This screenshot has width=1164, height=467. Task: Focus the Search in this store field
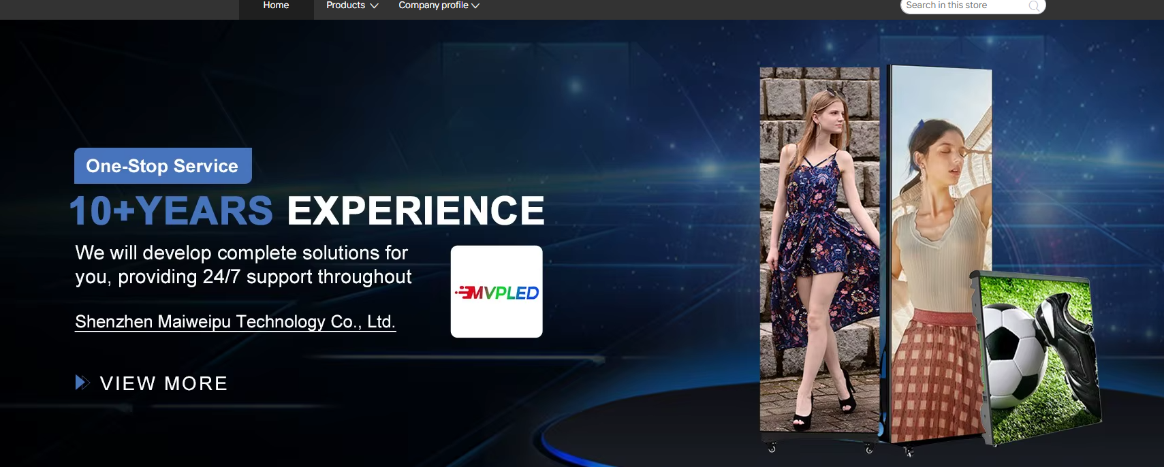click(973, 5)
